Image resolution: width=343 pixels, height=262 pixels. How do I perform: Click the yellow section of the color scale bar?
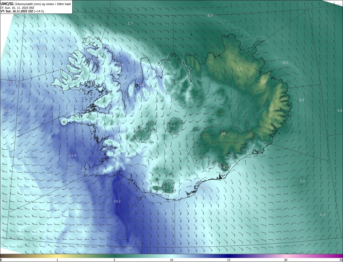pyautogui.click(x=57, y=256)
